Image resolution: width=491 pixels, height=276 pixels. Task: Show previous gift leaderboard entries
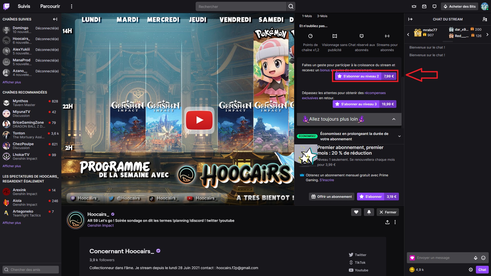click(x=408, y=34)
